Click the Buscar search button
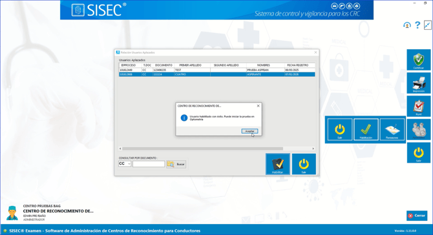The height and width of the screenshot is (235, 433). 176,164
